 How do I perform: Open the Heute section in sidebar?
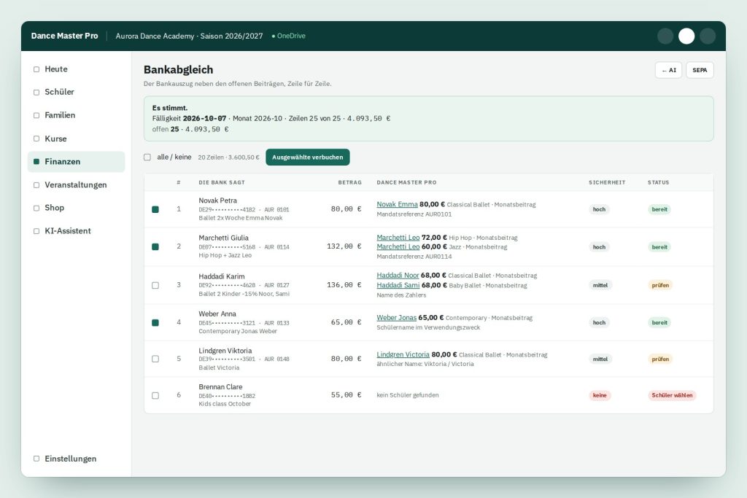[x=76, y=69]
